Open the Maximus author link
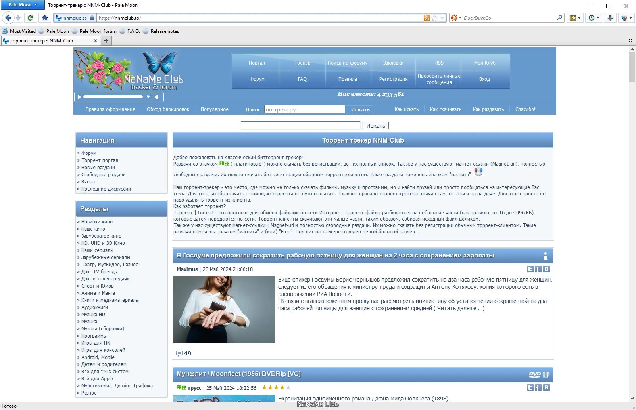Screen dimensions: 636x410 (x=187, y=269)
